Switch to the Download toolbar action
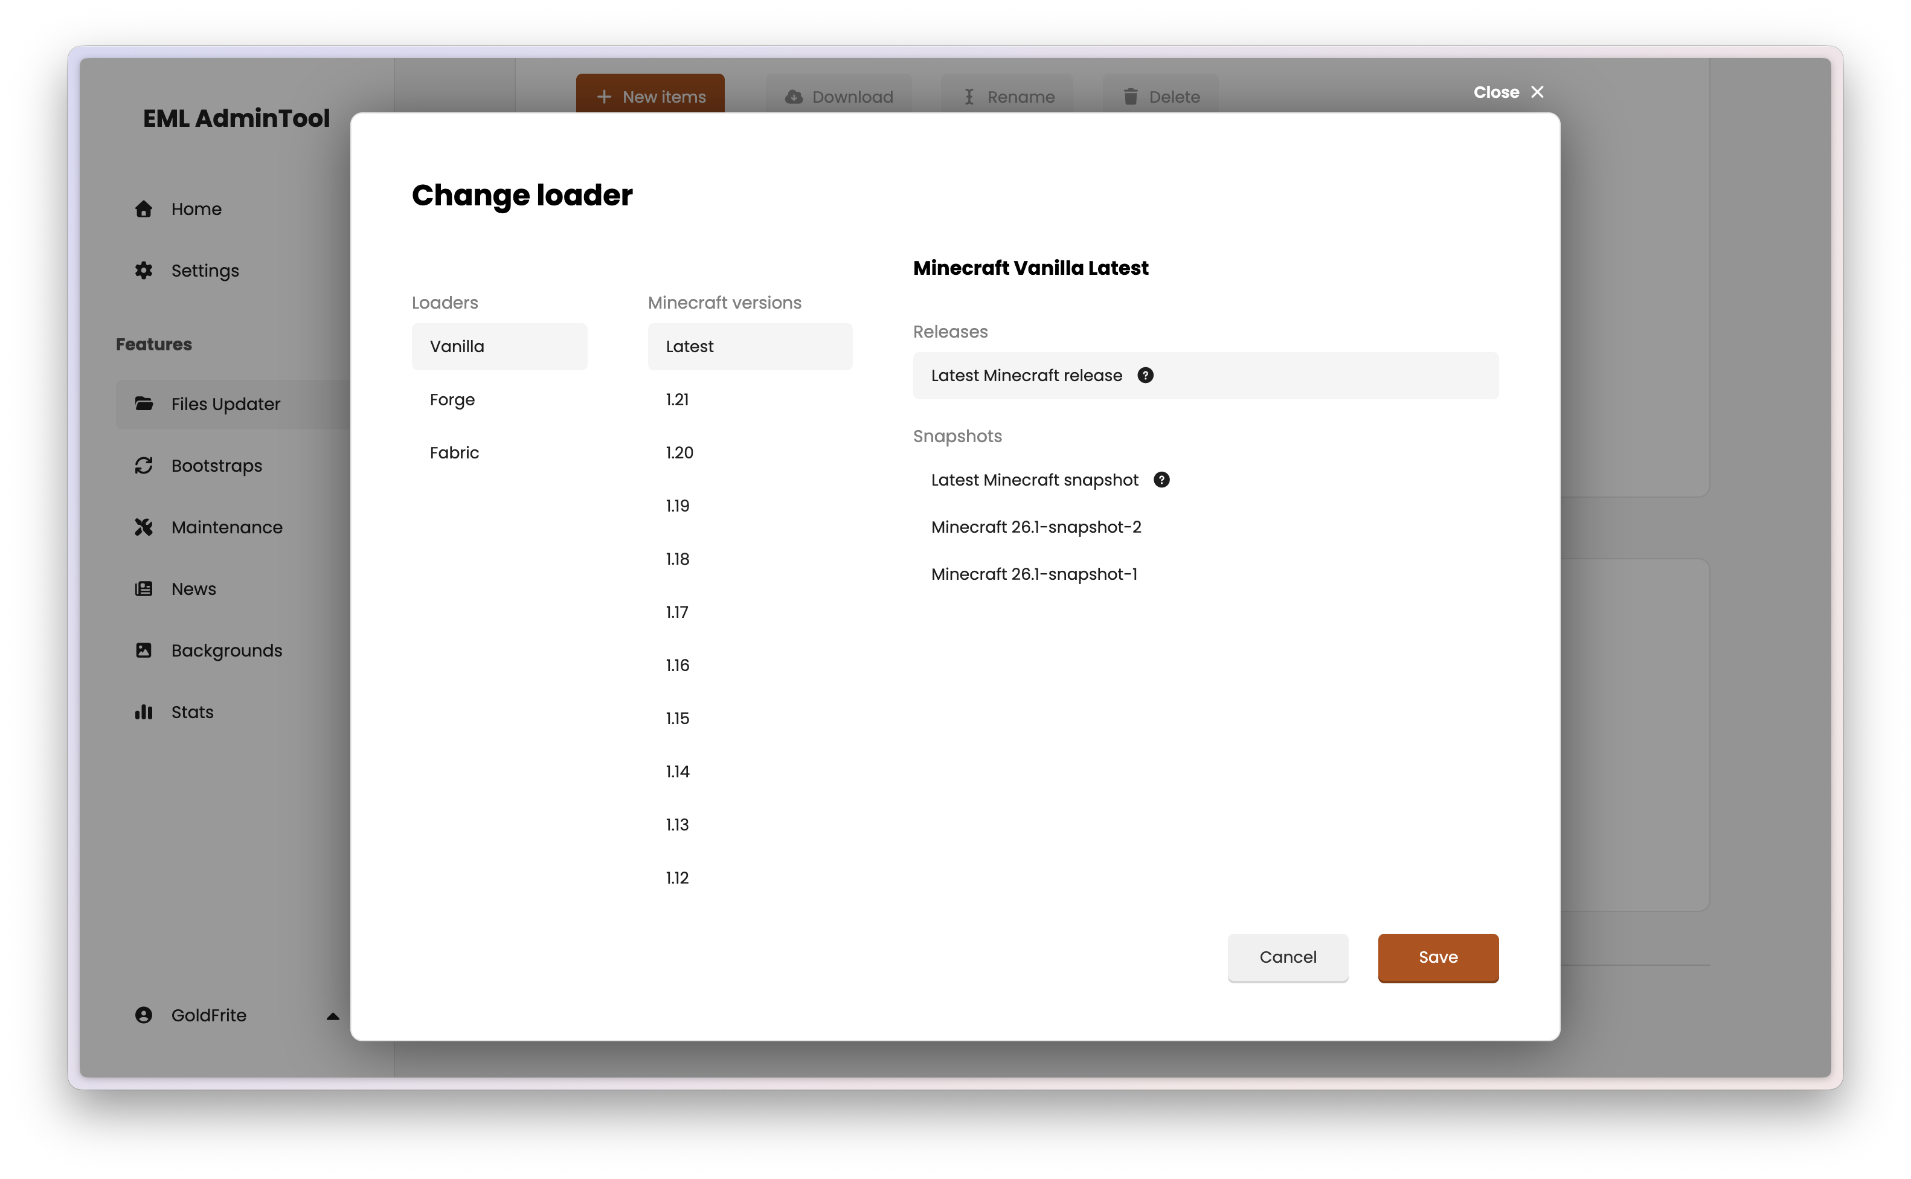The height and width of the screenshot is (1179, 1911). click(838, 97)
